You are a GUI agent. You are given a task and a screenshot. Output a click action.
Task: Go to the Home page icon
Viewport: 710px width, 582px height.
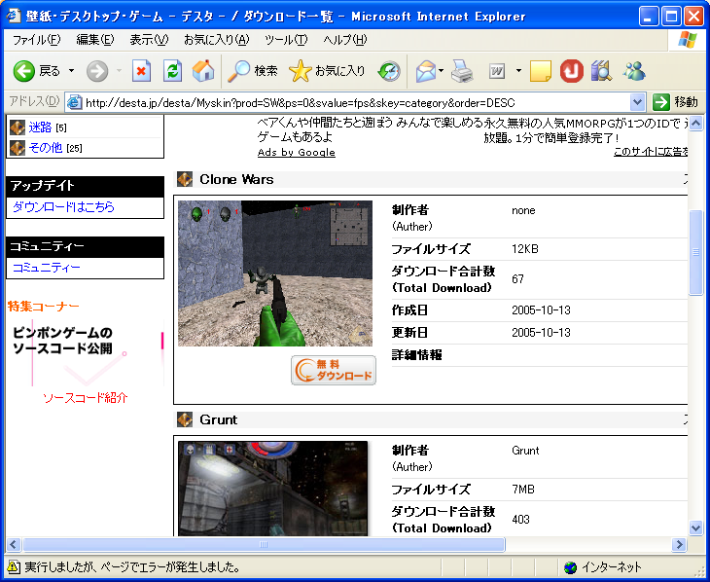point(203,71)
